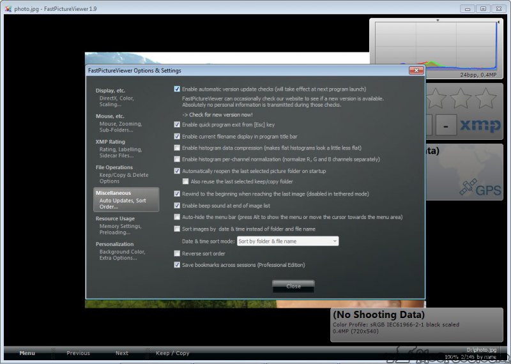Click the histogram top marker triangle
511x364 pixels.
(438, 20)
